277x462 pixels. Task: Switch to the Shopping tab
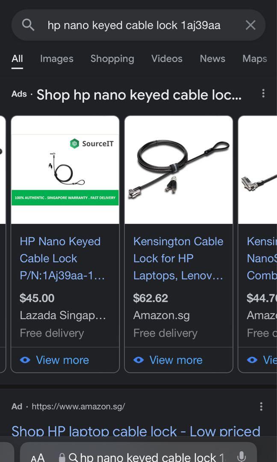pyautogui.click(x=112, y=59)
